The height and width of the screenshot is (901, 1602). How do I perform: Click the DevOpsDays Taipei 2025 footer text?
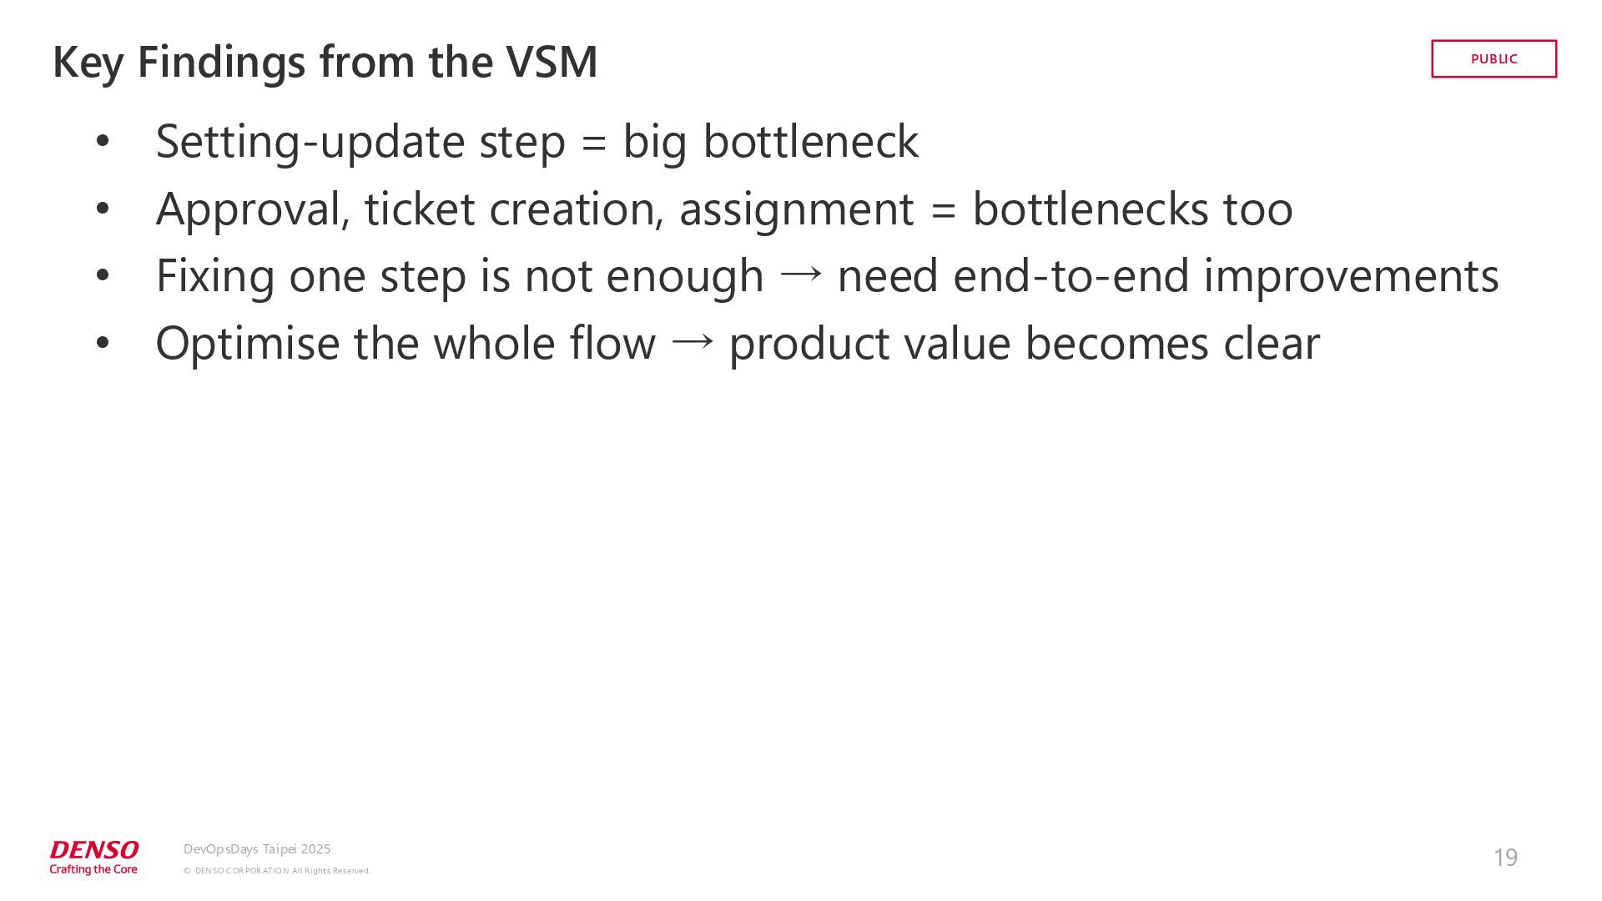pos(257,849)
